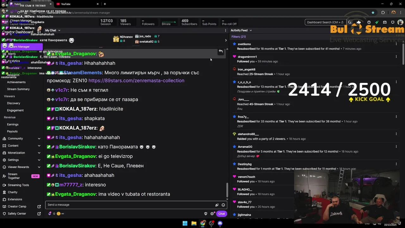Open options for r_o_c_h_o activity entry
The width and height of the screenshot is (405, 228).
click(x=396, y=82)
